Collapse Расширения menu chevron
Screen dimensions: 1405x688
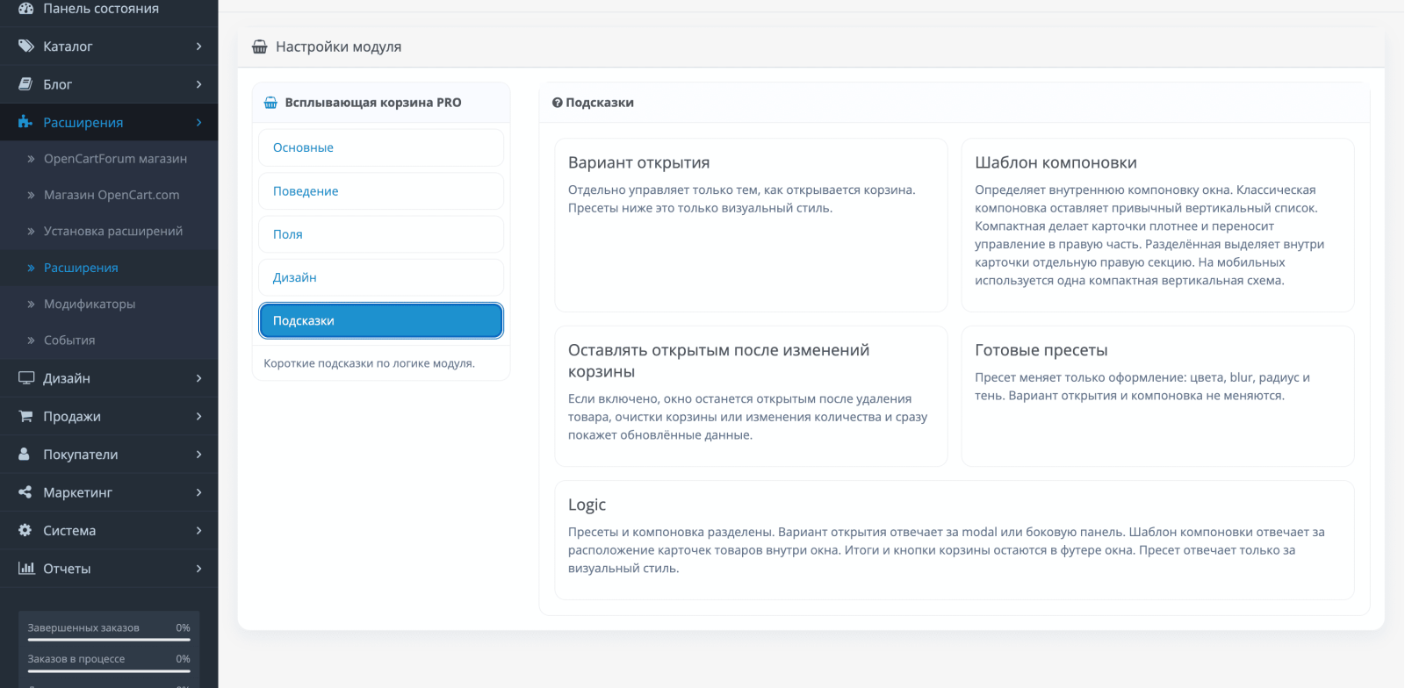199,122
